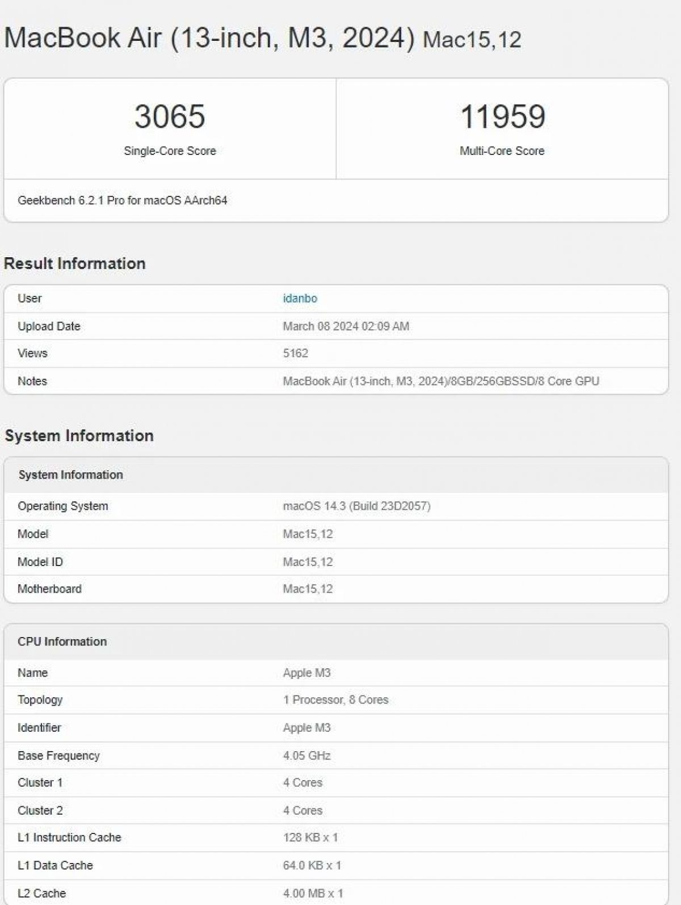Click the '4 Cores' value for Cluster 1
This screenshot has height=905, width=681.
pyautogui.click(x=303, y=783)
